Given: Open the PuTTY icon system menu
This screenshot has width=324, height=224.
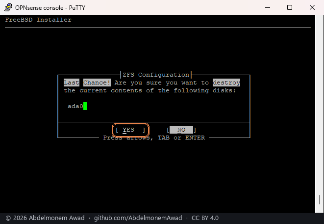Looking at the screenshot, I should pos(8,7).
